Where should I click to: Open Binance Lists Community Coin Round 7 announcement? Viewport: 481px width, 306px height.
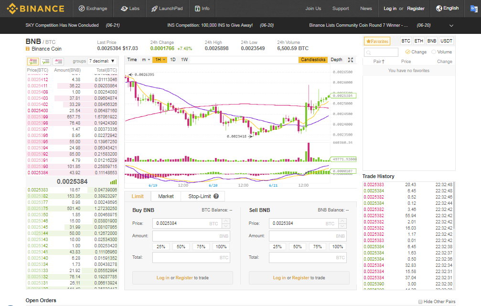(358, 25)
